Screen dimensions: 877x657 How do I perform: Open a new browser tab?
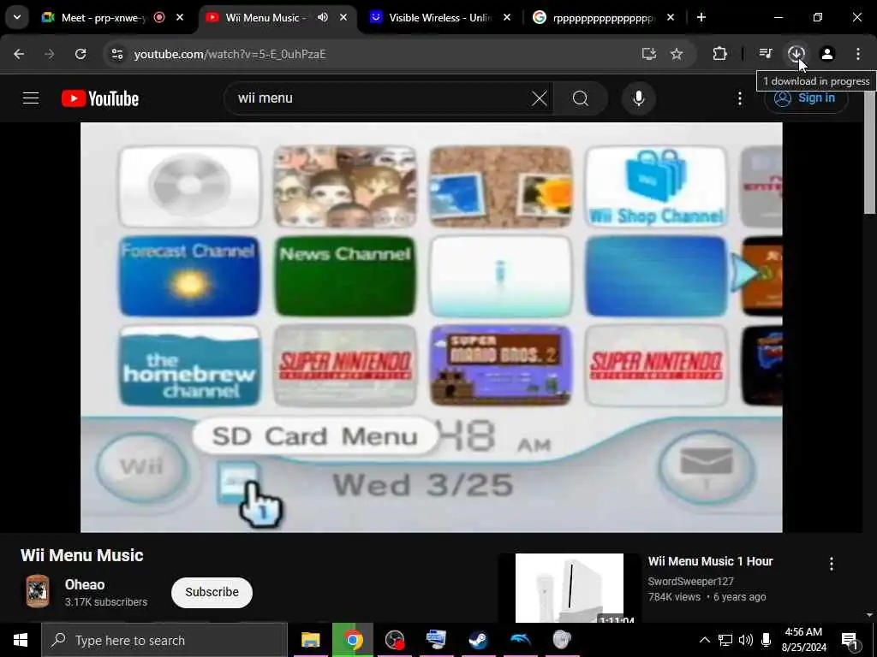click(701, 17)
